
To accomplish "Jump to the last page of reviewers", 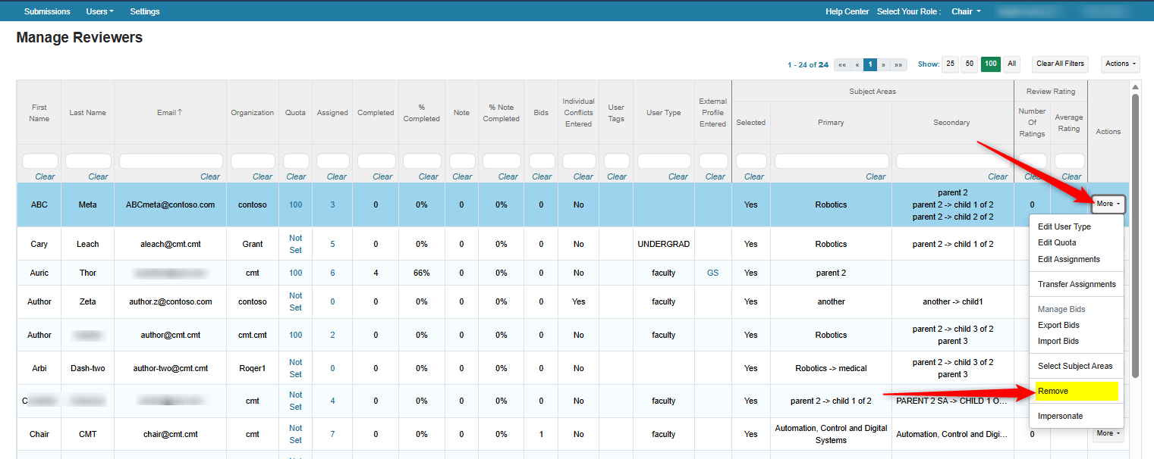I will [x=899, y=64].
